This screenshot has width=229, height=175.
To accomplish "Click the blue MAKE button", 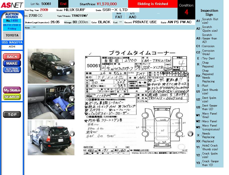I will coord(12,63).
